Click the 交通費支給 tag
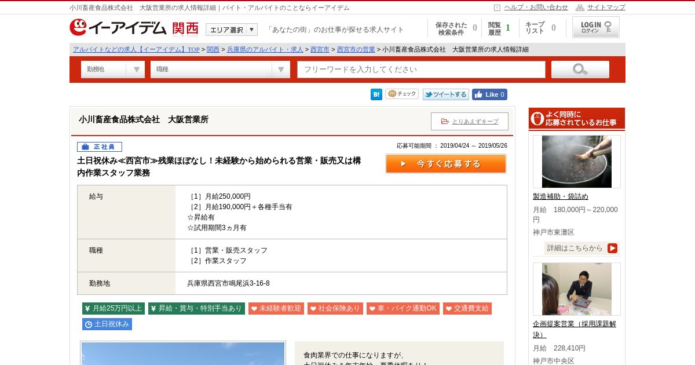The width and height of the screenshot is (695, 365). click(x=467, y=308)
